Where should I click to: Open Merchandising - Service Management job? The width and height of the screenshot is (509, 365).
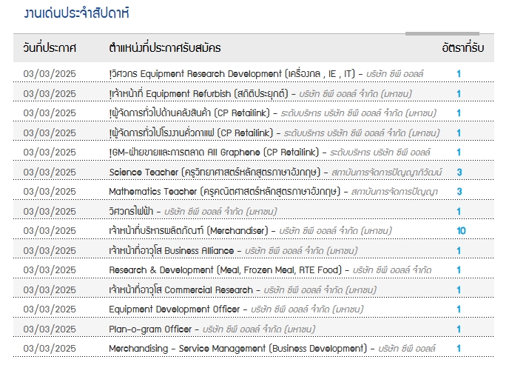coord(237,348)
